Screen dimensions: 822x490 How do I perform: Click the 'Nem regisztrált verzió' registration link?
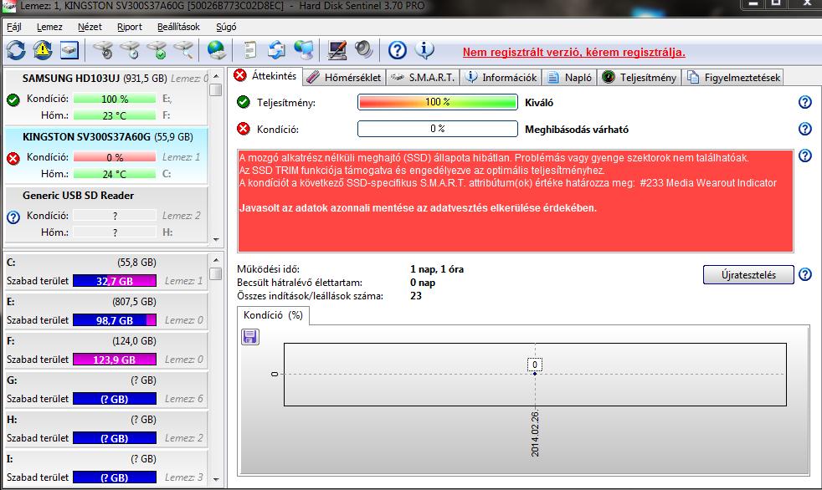pyautogui.click(x=574, y=53)
